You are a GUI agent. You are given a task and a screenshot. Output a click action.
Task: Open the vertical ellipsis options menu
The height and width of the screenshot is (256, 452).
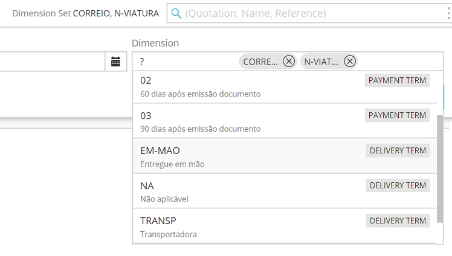[x=448, y=13]
